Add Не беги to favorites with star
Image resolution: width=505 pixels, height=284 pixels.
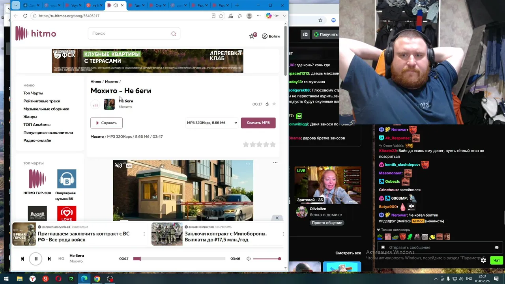pyautogui.click(x=274, y=104)
